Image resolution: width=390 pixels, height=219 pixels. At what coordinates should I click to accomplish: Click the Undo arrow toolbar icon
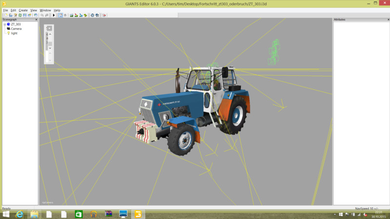(42, 16)
